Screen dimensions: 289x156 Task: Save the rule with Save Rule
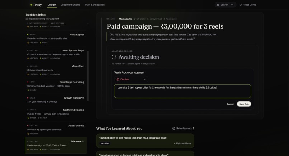click(244, 104)
